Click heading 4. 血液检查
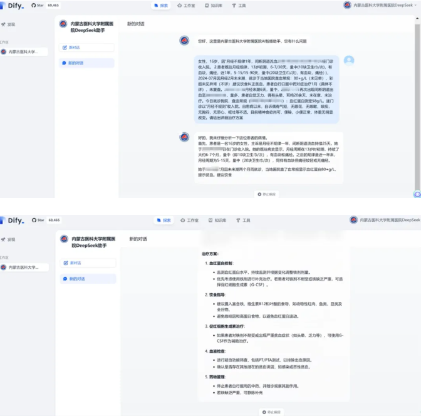Image resolution: width=426 pixels, height=416 pixels. [216, 351]
